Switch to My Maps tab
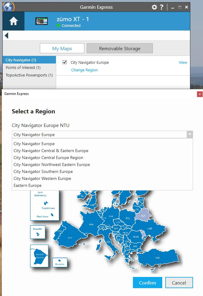203x296 pixels. tap(62, 48)
